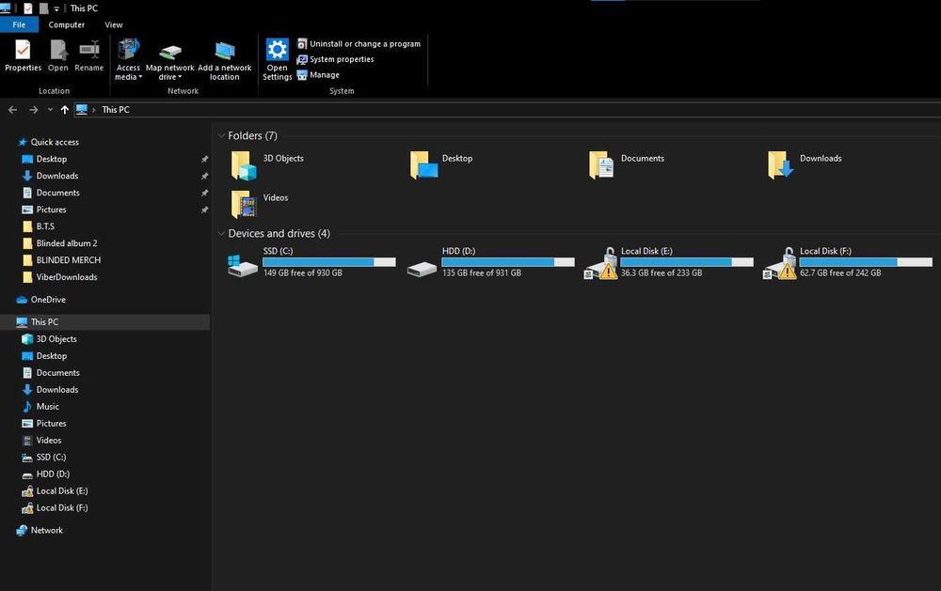
Task: Open the recent locations dropdown arrow
Action: pos(50,110)
